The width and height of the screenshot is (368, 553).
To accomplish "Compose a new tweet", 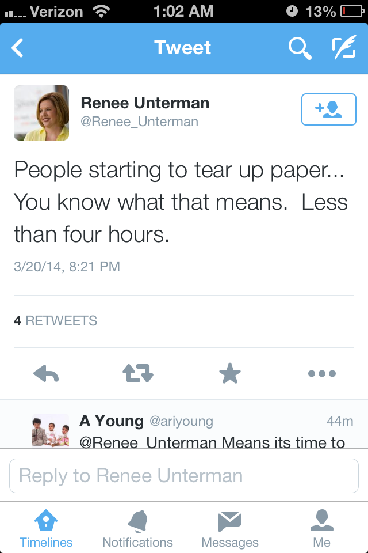I will pyautogui.click(x=344, y=48).
